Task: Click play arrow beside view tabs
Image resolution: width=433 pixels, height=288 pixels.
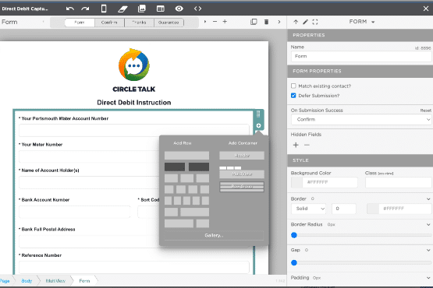Action: pos(205,22)
